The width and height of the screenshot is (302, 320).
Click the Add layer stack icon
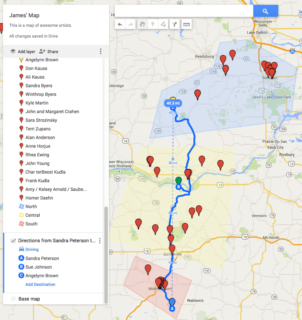coord(13,51)
